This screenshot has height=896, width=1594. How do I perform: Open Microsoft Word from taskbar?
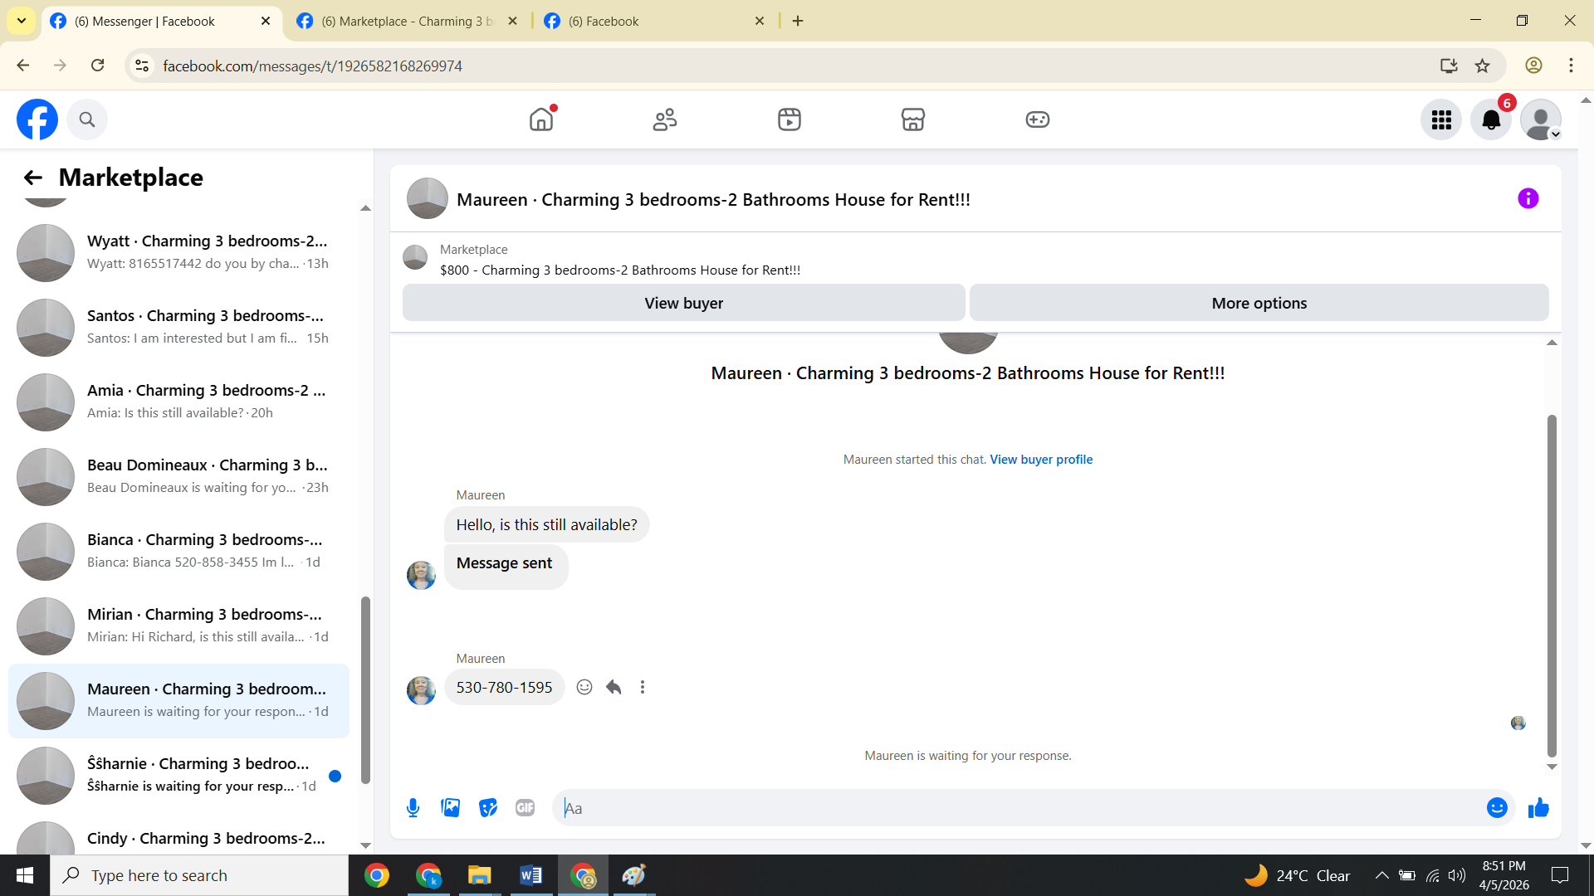tap(531, 875)
